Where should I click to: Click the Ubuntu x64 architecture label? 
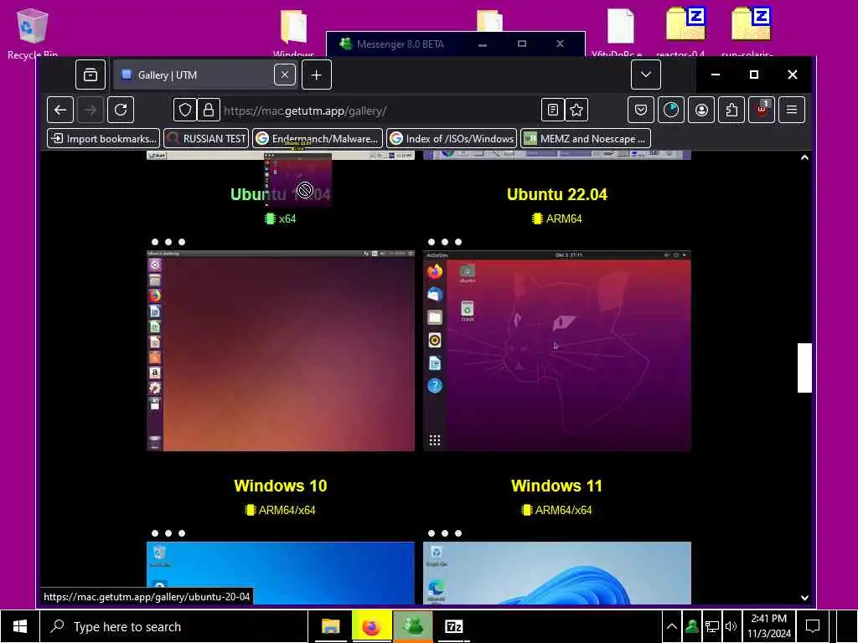point(280,219)
